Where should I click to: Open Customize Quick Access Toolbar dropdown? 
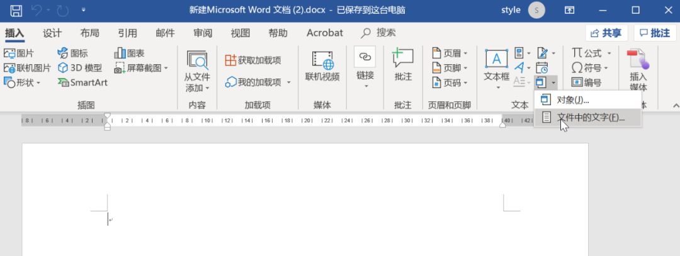point(83,10)
